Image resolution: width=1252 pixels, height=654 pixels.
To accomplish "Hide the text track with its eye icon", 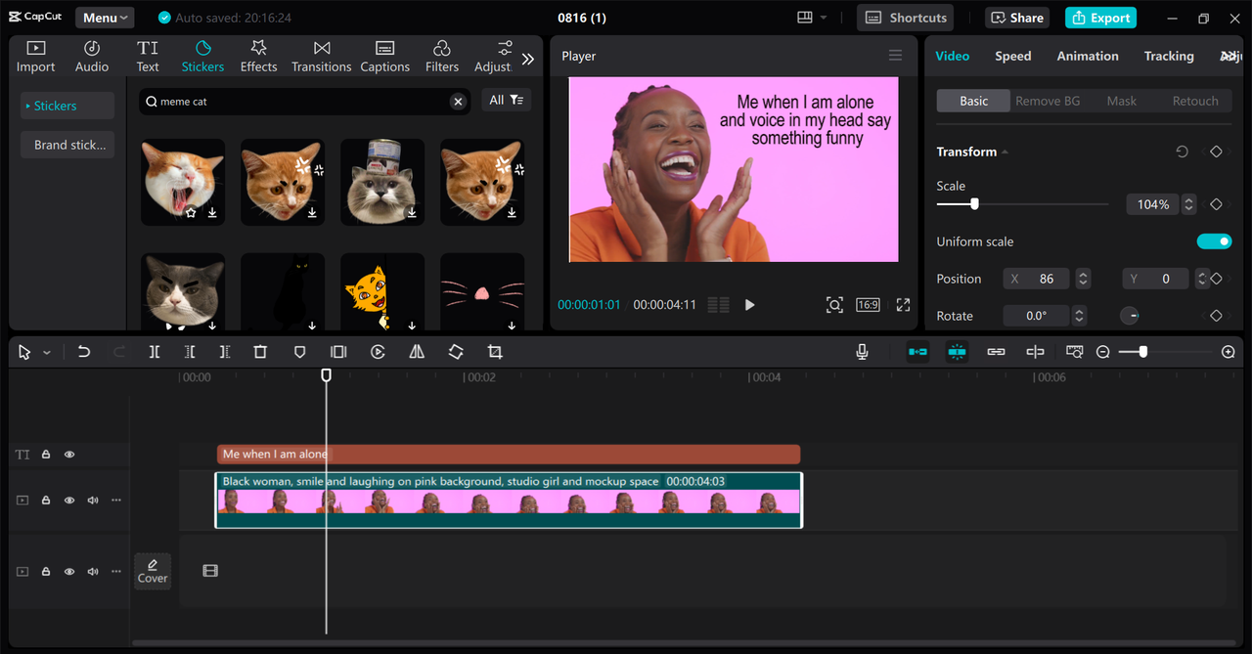I will tap(69, 455).
